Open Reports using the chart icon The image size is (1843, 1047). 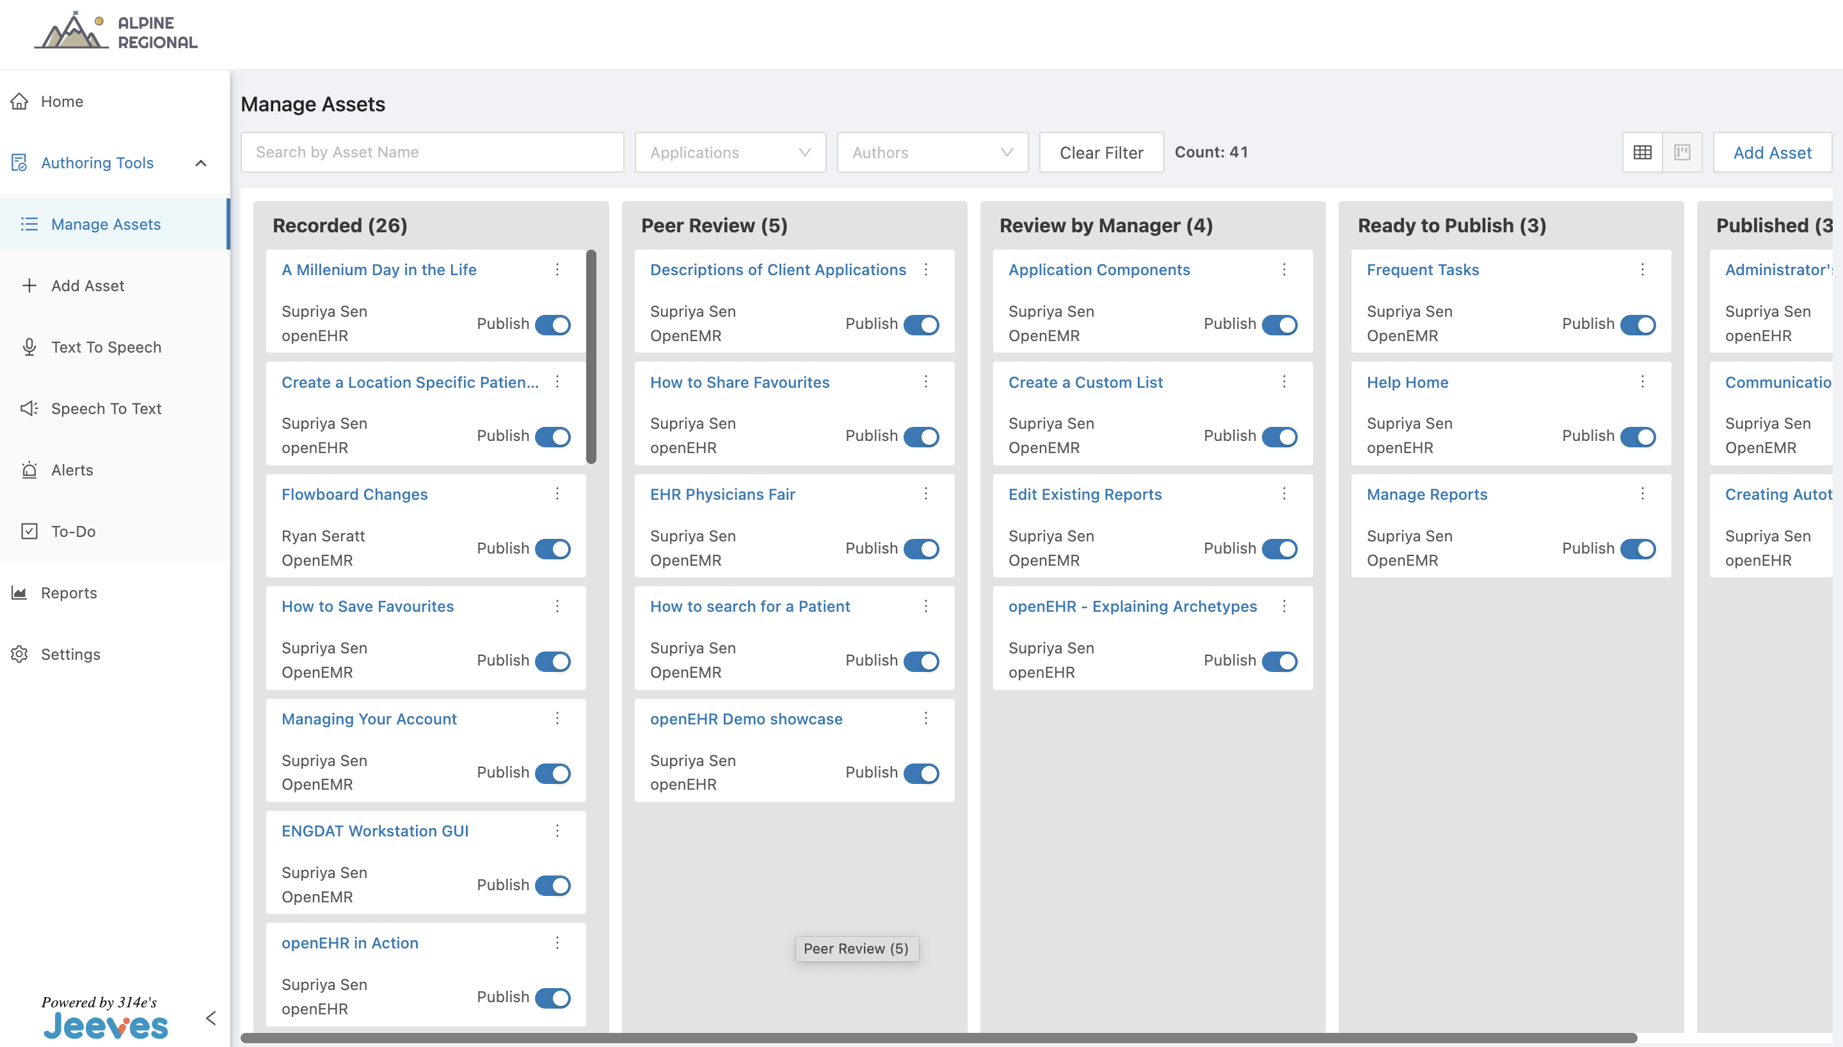(x=19, y=593)
